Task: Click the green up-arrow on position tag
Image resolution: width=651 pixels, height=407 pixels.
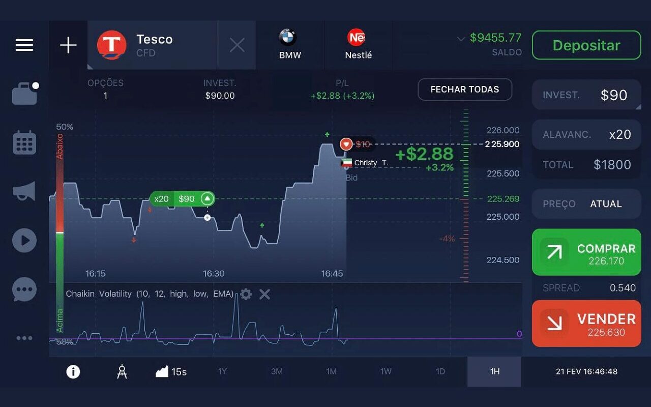Action: 207,198
